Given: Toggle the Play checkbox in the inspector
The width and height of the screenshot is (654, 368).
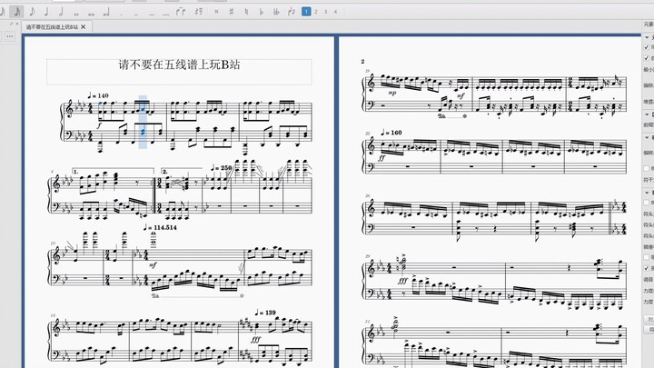Looking at the screenshot, I should click(x=647, y=268).
